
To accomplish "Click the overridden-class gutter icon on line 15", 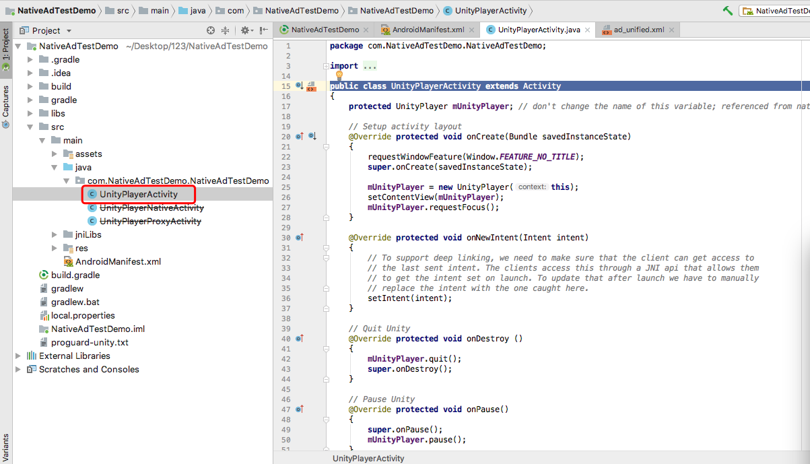I will [299, 86].
